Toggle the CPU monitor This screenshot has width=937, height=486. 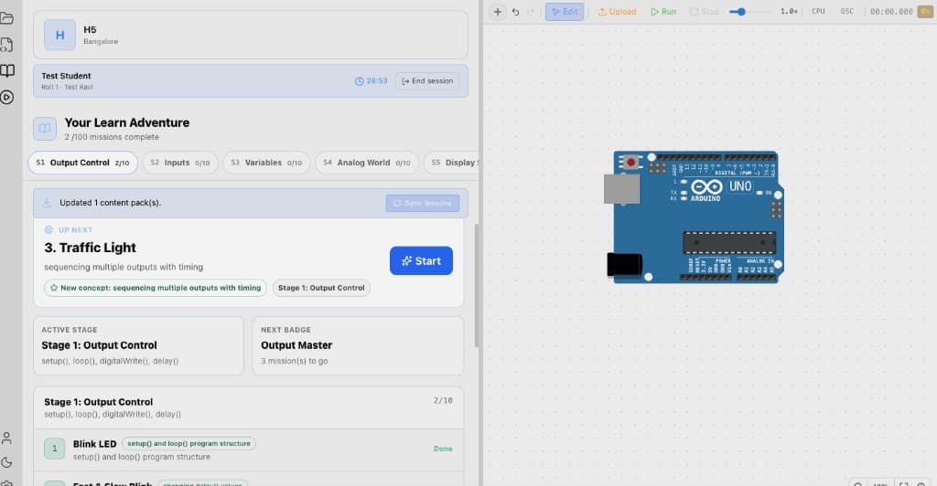click(818, 11)
